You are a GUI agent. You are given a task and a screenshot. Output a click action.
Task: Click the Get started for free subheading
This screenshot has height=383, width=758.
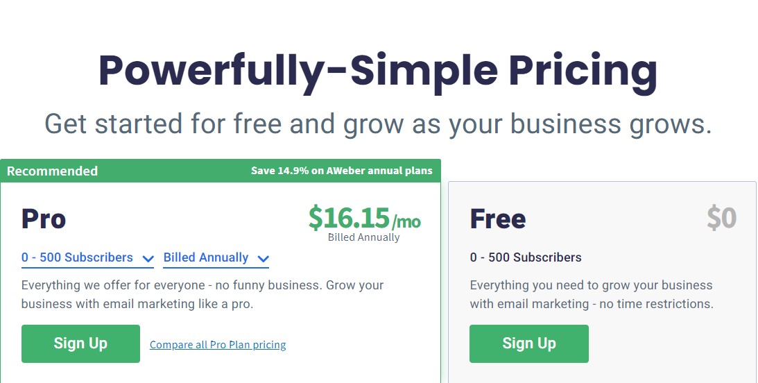(378, 124)
